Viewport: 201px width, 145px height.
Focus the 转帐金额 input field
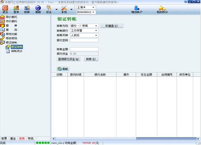click(84, 49)
